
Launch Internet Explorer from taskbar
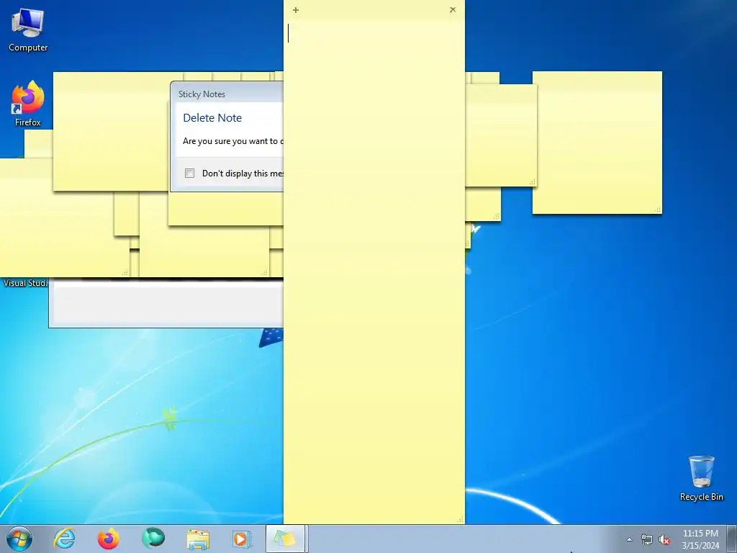[x=64, y=539]
